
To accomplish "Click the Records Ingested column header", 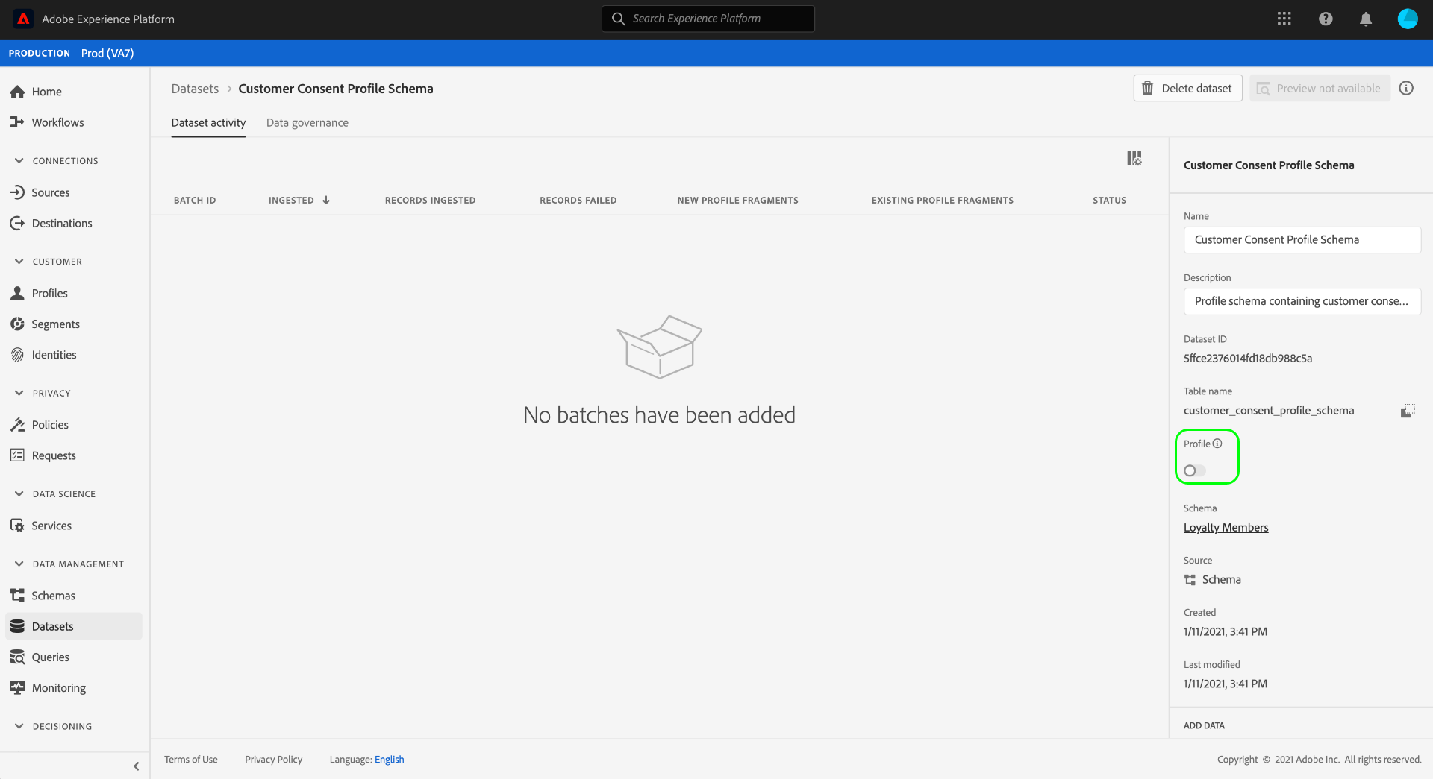I will tap(430, 201).
